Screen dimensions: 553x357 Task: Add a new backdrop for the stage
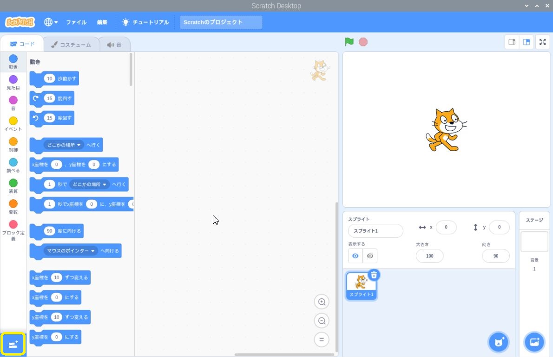(x=534, y=342)
